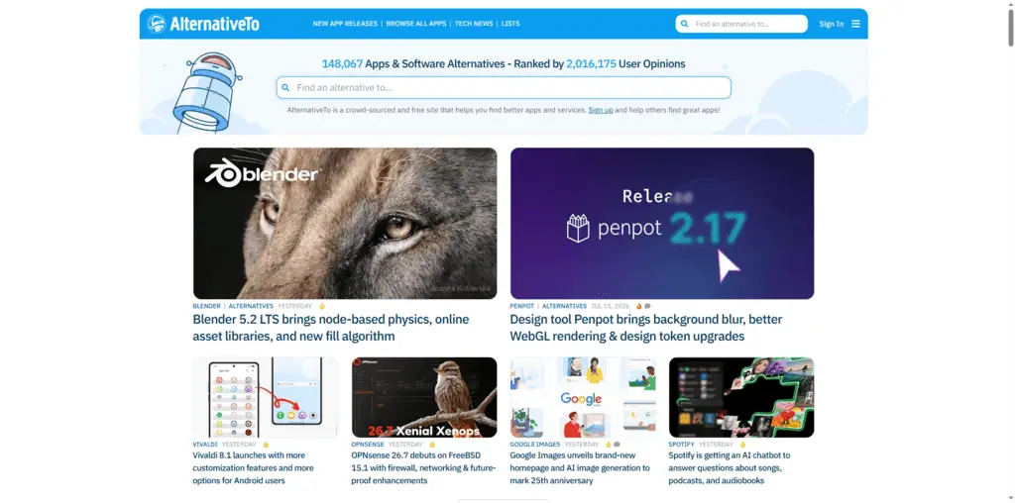Click the comment bubble on Google Images article
1015x503 pixels.
617,445
